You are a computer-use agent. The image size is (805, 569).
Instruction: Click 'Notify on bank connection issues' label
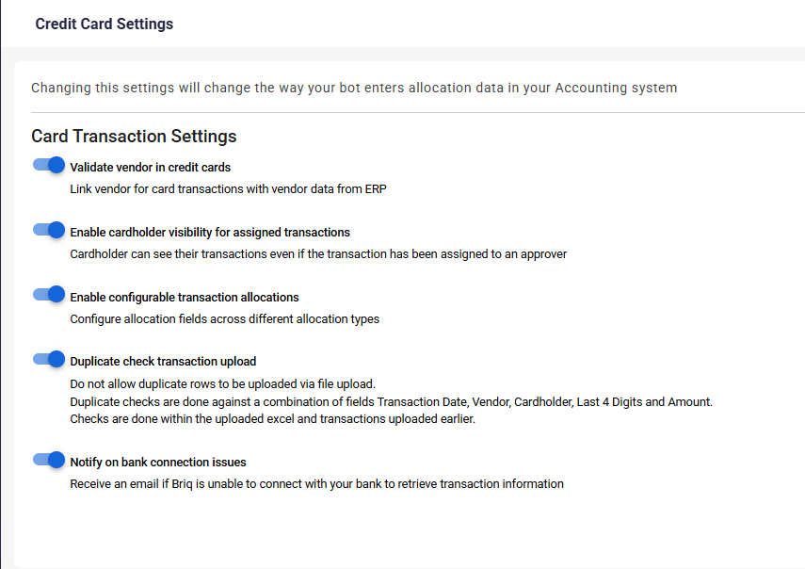click(158, 463)
